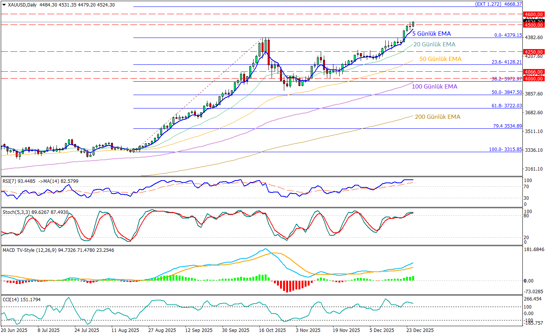Click the 23 Dec 2025 date marker
547x335 pixels.
click(x=420, y=330)
